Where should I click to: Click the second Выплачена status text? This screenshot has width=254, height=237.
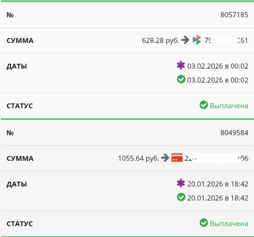coord(229,224)
